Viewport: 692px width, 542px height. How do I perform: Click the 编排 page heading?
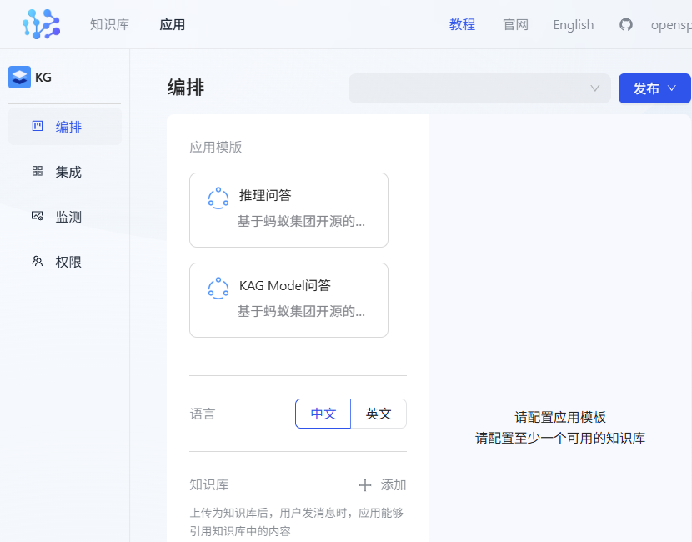[x=186, y=87]
